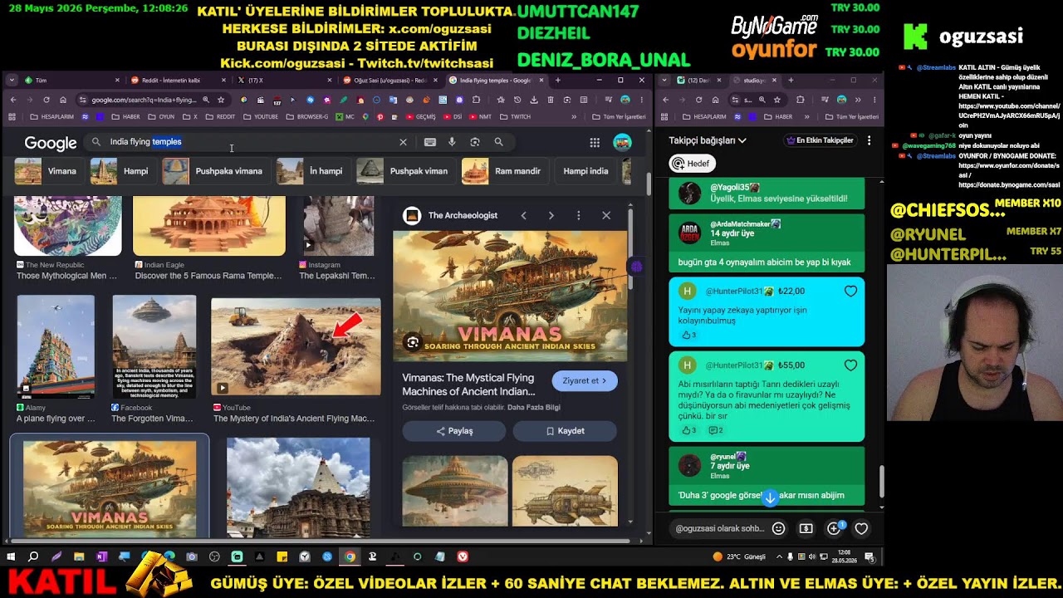Viewport: 1063px width, 598px height.
Task: Reload the Google search page
Action: (47, 100)
